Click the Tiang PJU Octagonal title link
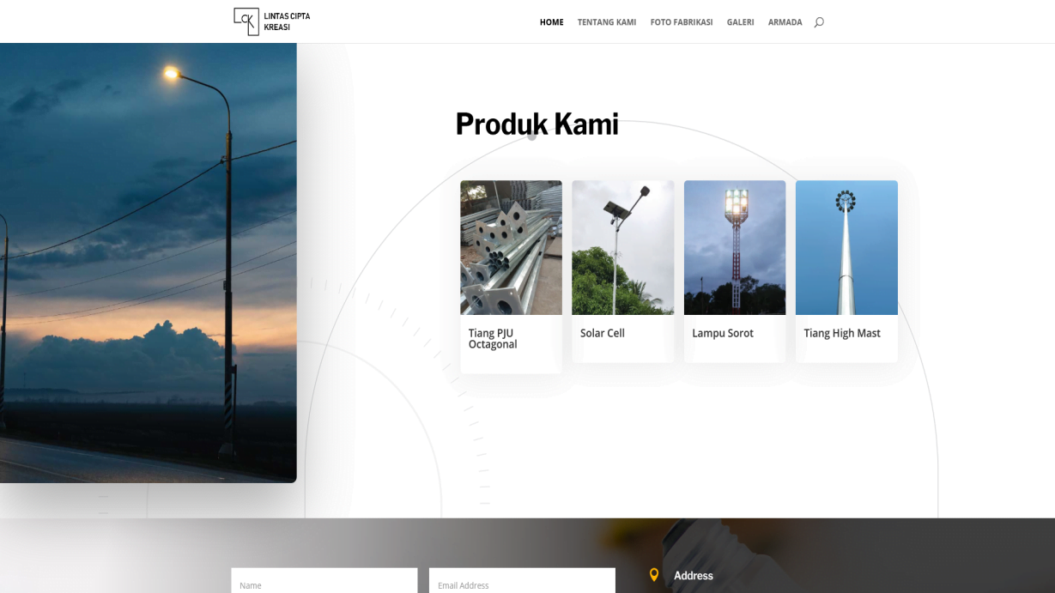Viewport: 1055px width, 593px height. [493, 339]
